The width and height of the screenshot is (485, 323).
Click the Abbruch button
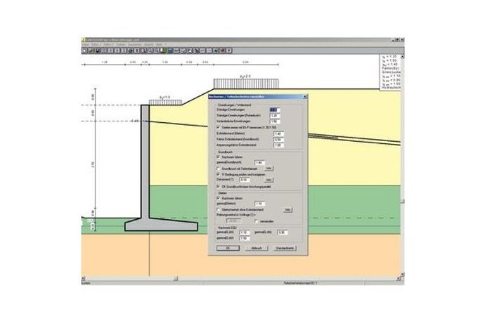point(257,248)
